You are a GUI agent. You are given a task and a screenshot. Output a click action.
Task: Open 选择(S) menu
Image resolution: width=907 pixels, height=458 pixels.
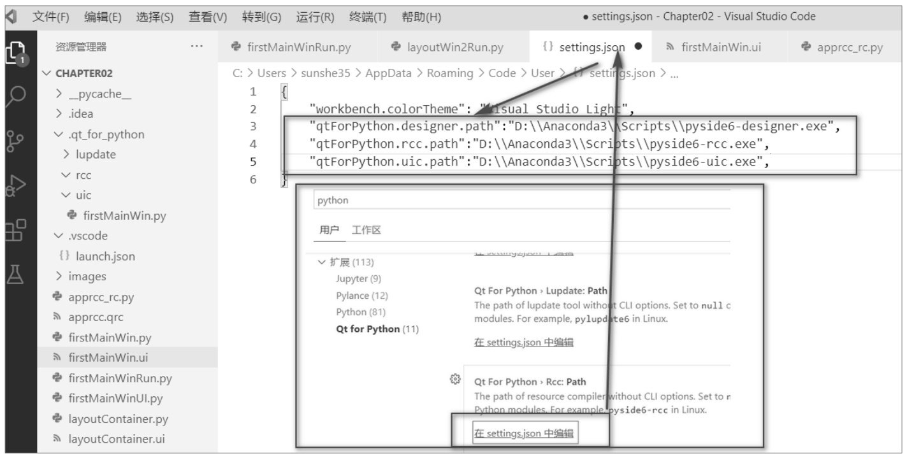click(156, 16)
